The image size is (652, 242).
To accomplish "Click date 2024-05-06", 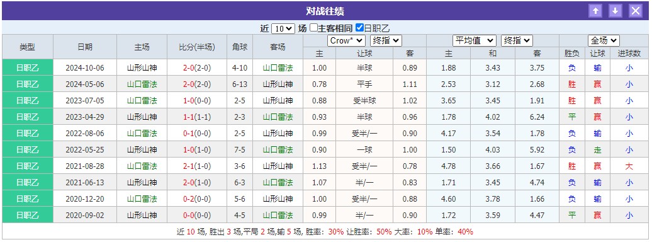I will [x=85, y=84].
